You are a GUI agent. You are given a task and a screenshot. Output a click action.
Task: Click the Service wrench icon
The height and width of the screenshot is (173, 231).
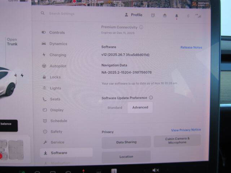click(x=45, y=142)
